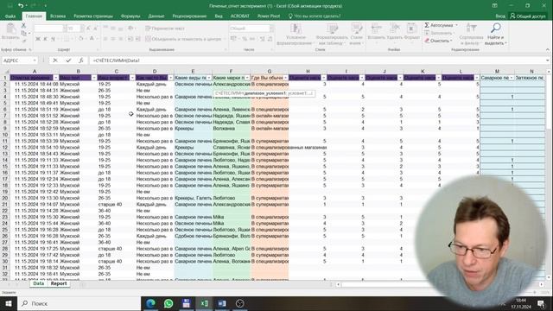Toggle italic (К) formatting

(x=45, y=39)
